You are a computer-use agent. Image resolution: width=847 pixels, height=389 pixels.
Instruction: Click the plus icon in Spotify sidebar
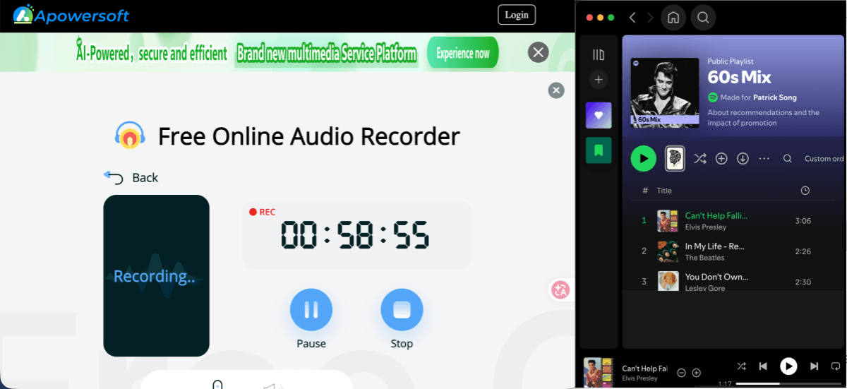(599, 80)
